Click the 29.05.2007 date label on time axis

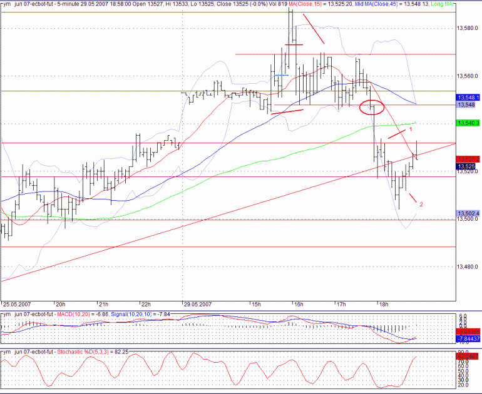(x=198, y=305)
